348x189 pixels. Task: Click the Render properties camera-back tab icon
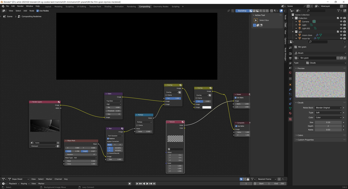pyautogui.click(x=290, y=53)
